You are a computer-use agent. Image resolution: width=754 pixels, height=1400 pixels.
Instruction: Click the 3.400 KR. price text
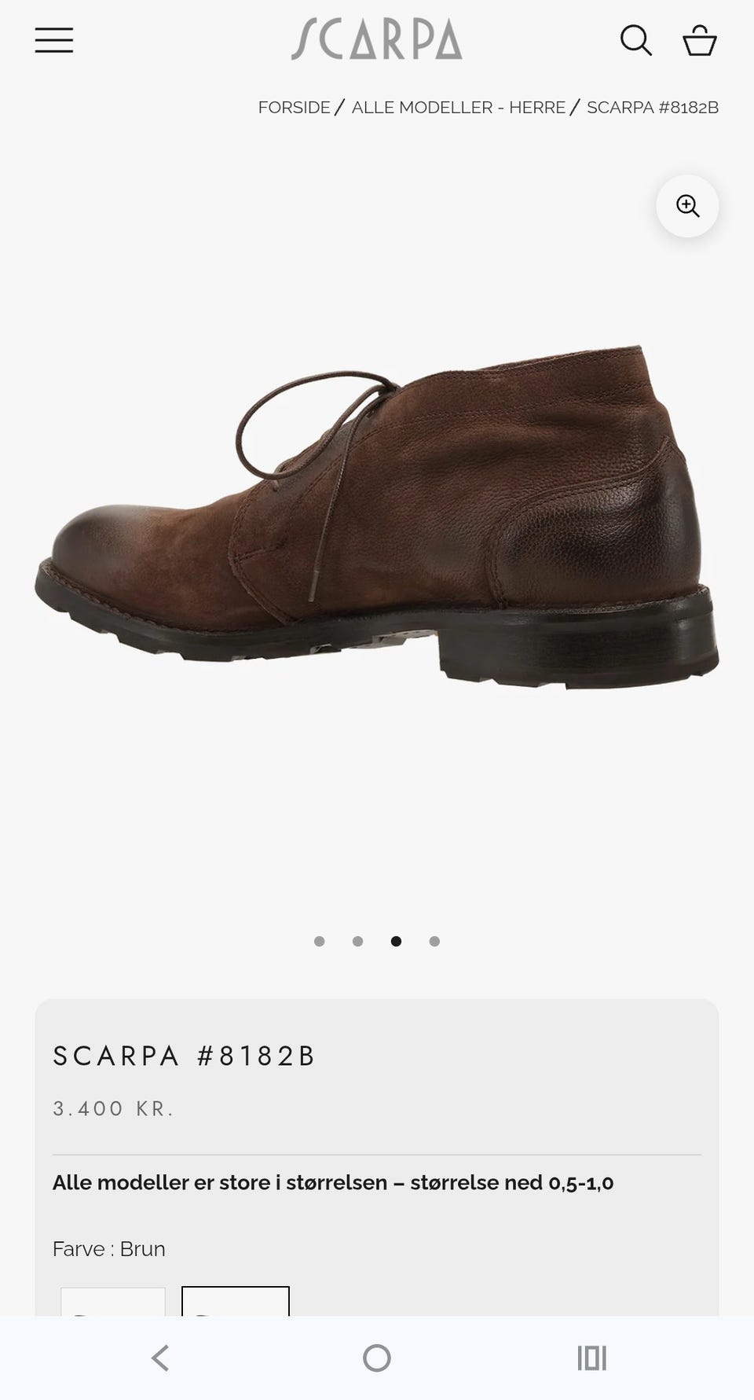[113, 1109]
